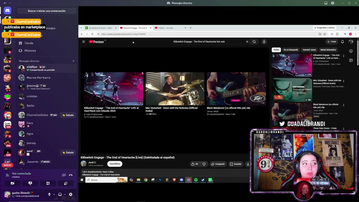The height and width of the screenshot is (202, 359).
Task: Wave Saludo to zoul
Action: click(x=68, y=152)
